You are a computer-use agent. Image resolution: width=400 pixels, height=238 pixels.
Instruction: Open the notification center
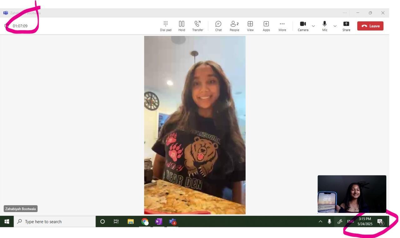380,222
